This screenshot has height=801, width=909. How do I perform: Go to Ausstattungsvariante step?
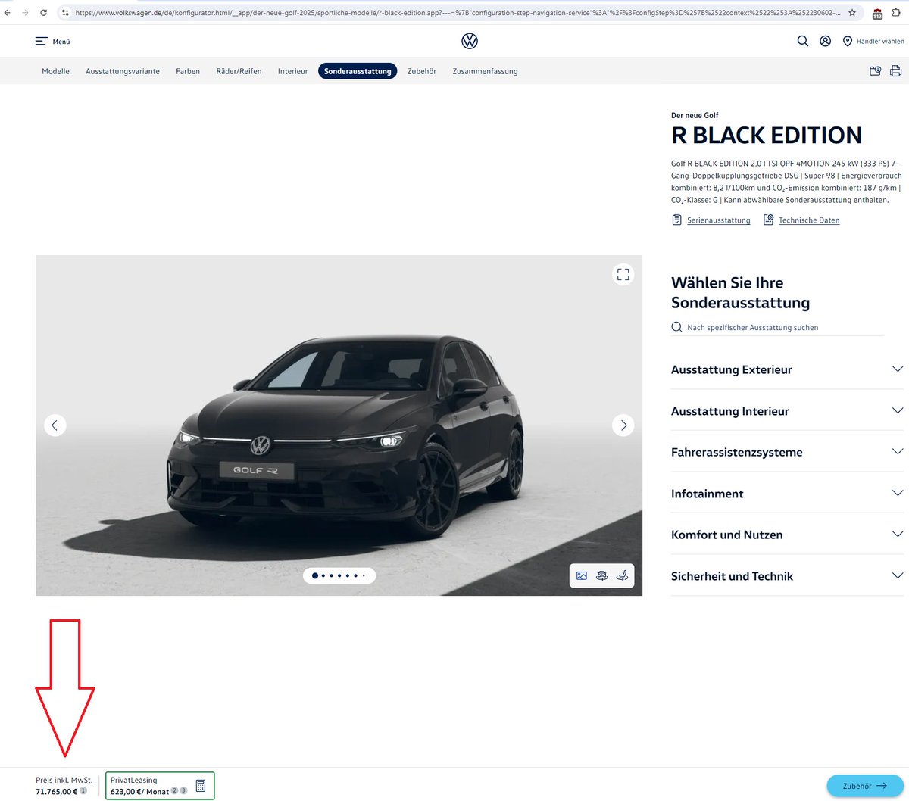(x=123, y=71)
